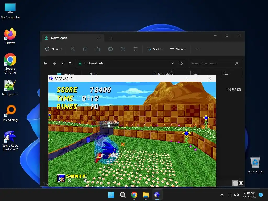Open the New dropdown in Explorer

[53, 49]
